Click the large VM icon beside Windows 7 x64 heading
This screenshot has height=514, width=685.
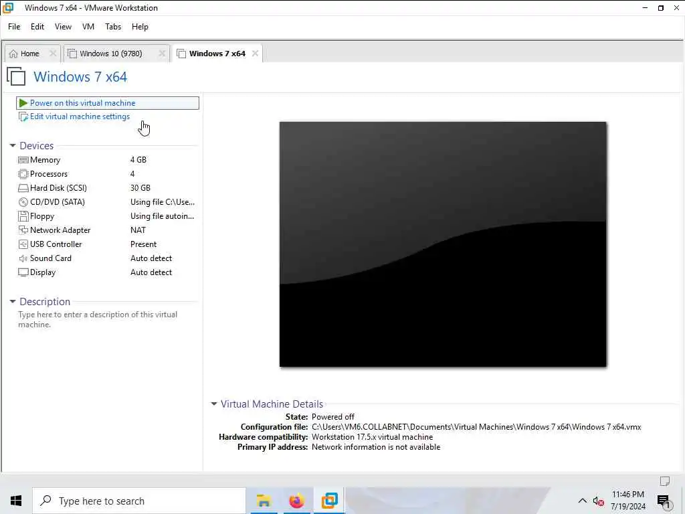(x=16, y=76)
